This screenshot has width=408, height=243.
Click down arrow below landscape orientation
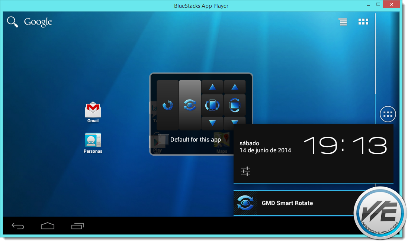tap(235, 121)
